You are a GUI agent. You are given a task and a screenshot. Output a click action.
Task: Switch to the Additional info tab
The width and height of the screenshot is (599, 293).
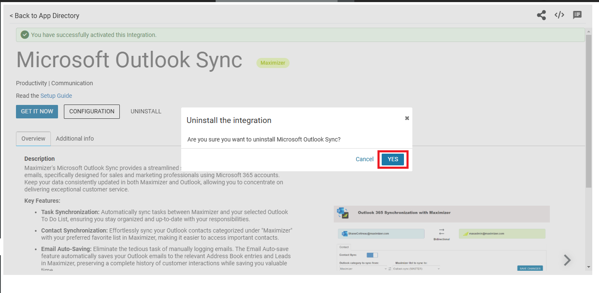click(75, 139)
